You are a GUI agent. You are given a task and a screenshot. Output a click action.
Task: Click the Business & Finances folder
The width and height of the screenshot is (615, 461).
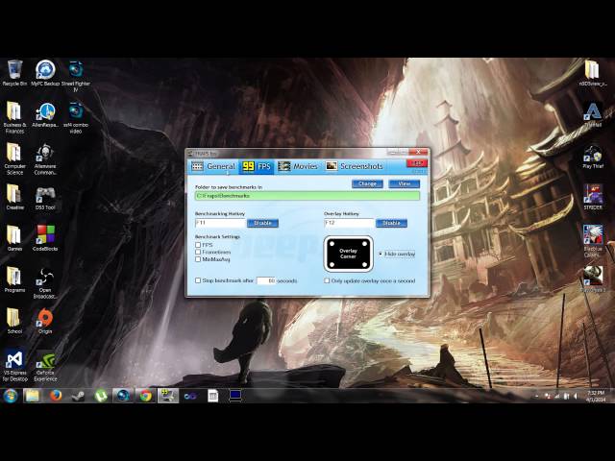(x=14, y=117)
